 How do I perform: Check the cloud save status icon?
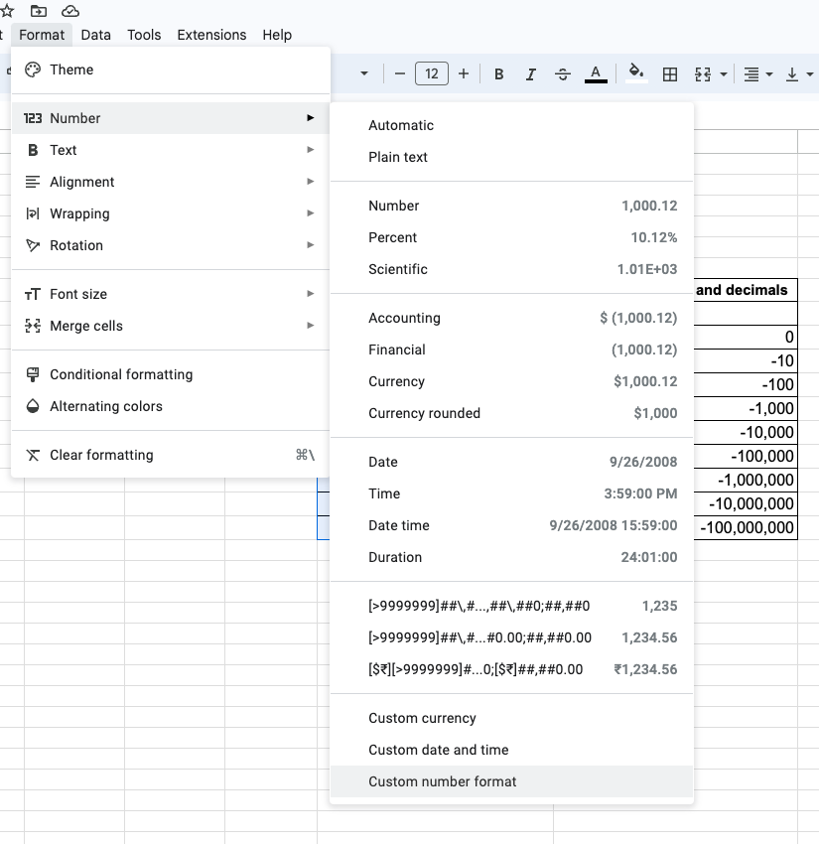click(x=69, y=11)
